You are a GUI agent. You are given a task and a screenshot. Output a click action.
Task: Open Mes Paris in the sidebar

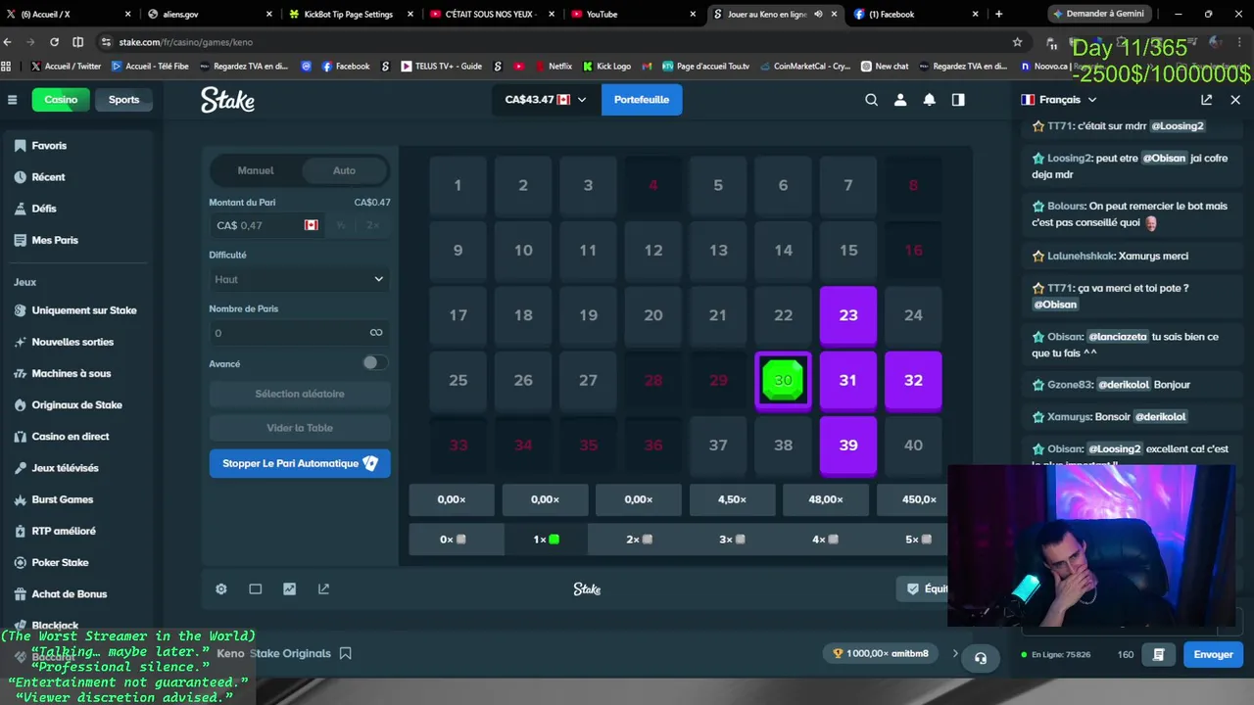coord(55,240)
